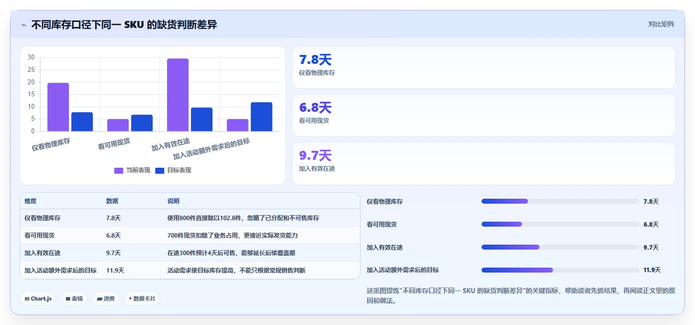Click the 活动需求使目标库存提高 description cell
Image resolution: width=695 pixels, height=325 pixels.
point(236,271)
